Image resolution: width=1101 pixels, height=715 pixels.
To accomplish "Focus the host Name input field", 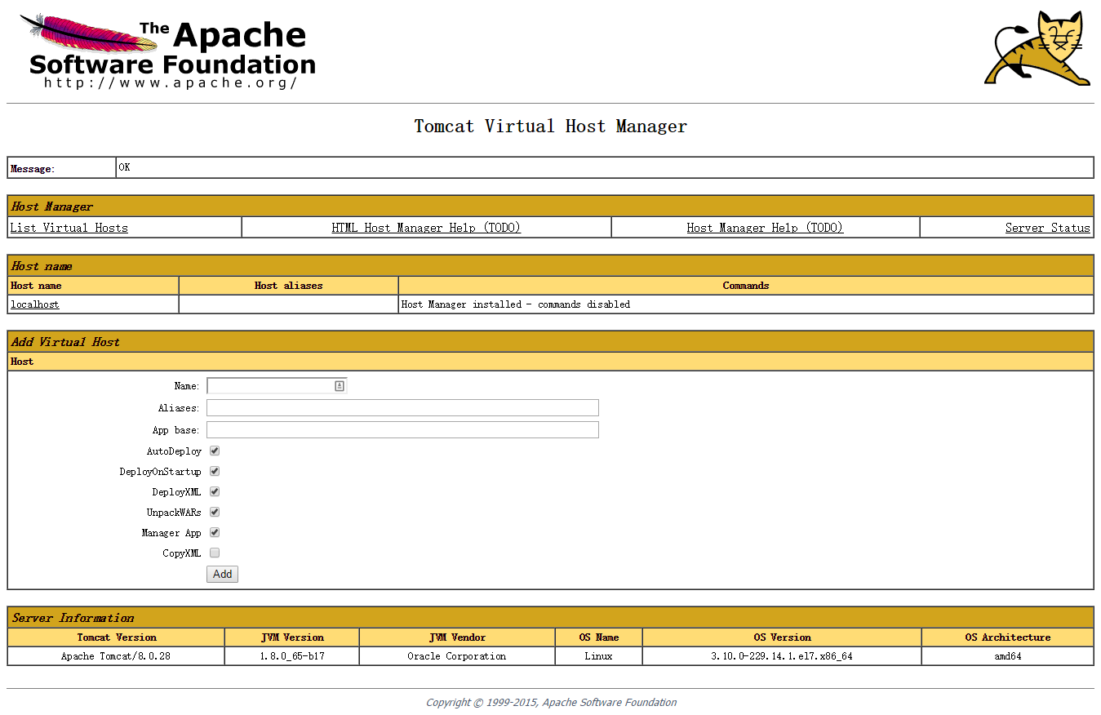I will pos(270,386).
